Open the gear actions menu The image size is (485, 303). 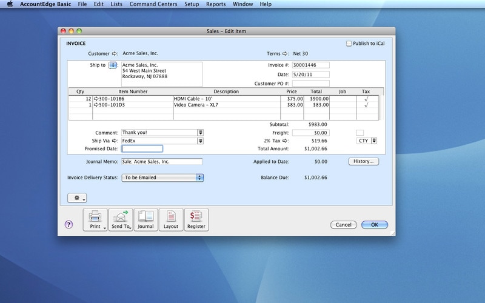[x=77, y=198]
